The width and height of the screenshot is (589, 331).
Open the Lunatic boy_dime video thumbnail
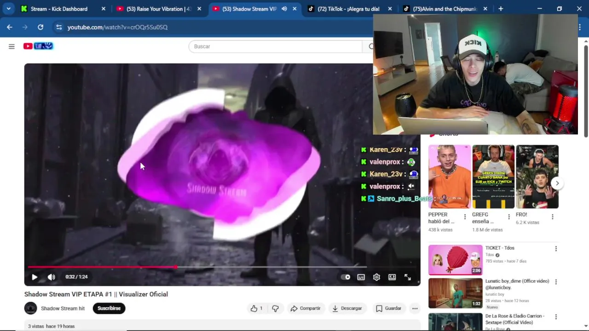[456, 293]
